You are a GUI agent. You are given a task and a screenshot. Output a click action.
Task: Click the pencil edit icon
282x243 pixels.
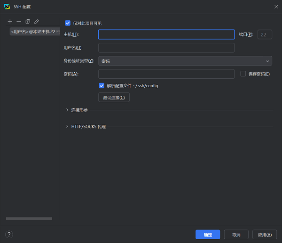pos(37,22)
